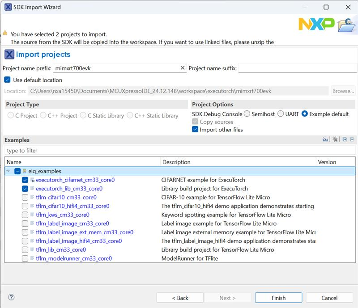Select the Semihost debug console option
Image resolution: width=358 pixels, height=308 pixels.
click(247, 114)
